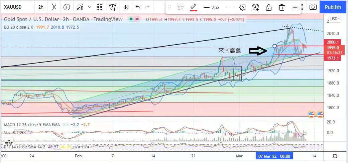Take a chart snapshot with camera icon

313,7
